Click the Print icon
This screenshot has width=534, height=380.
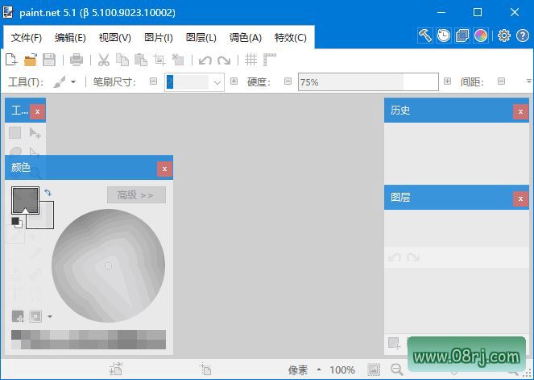coord(77,60)
